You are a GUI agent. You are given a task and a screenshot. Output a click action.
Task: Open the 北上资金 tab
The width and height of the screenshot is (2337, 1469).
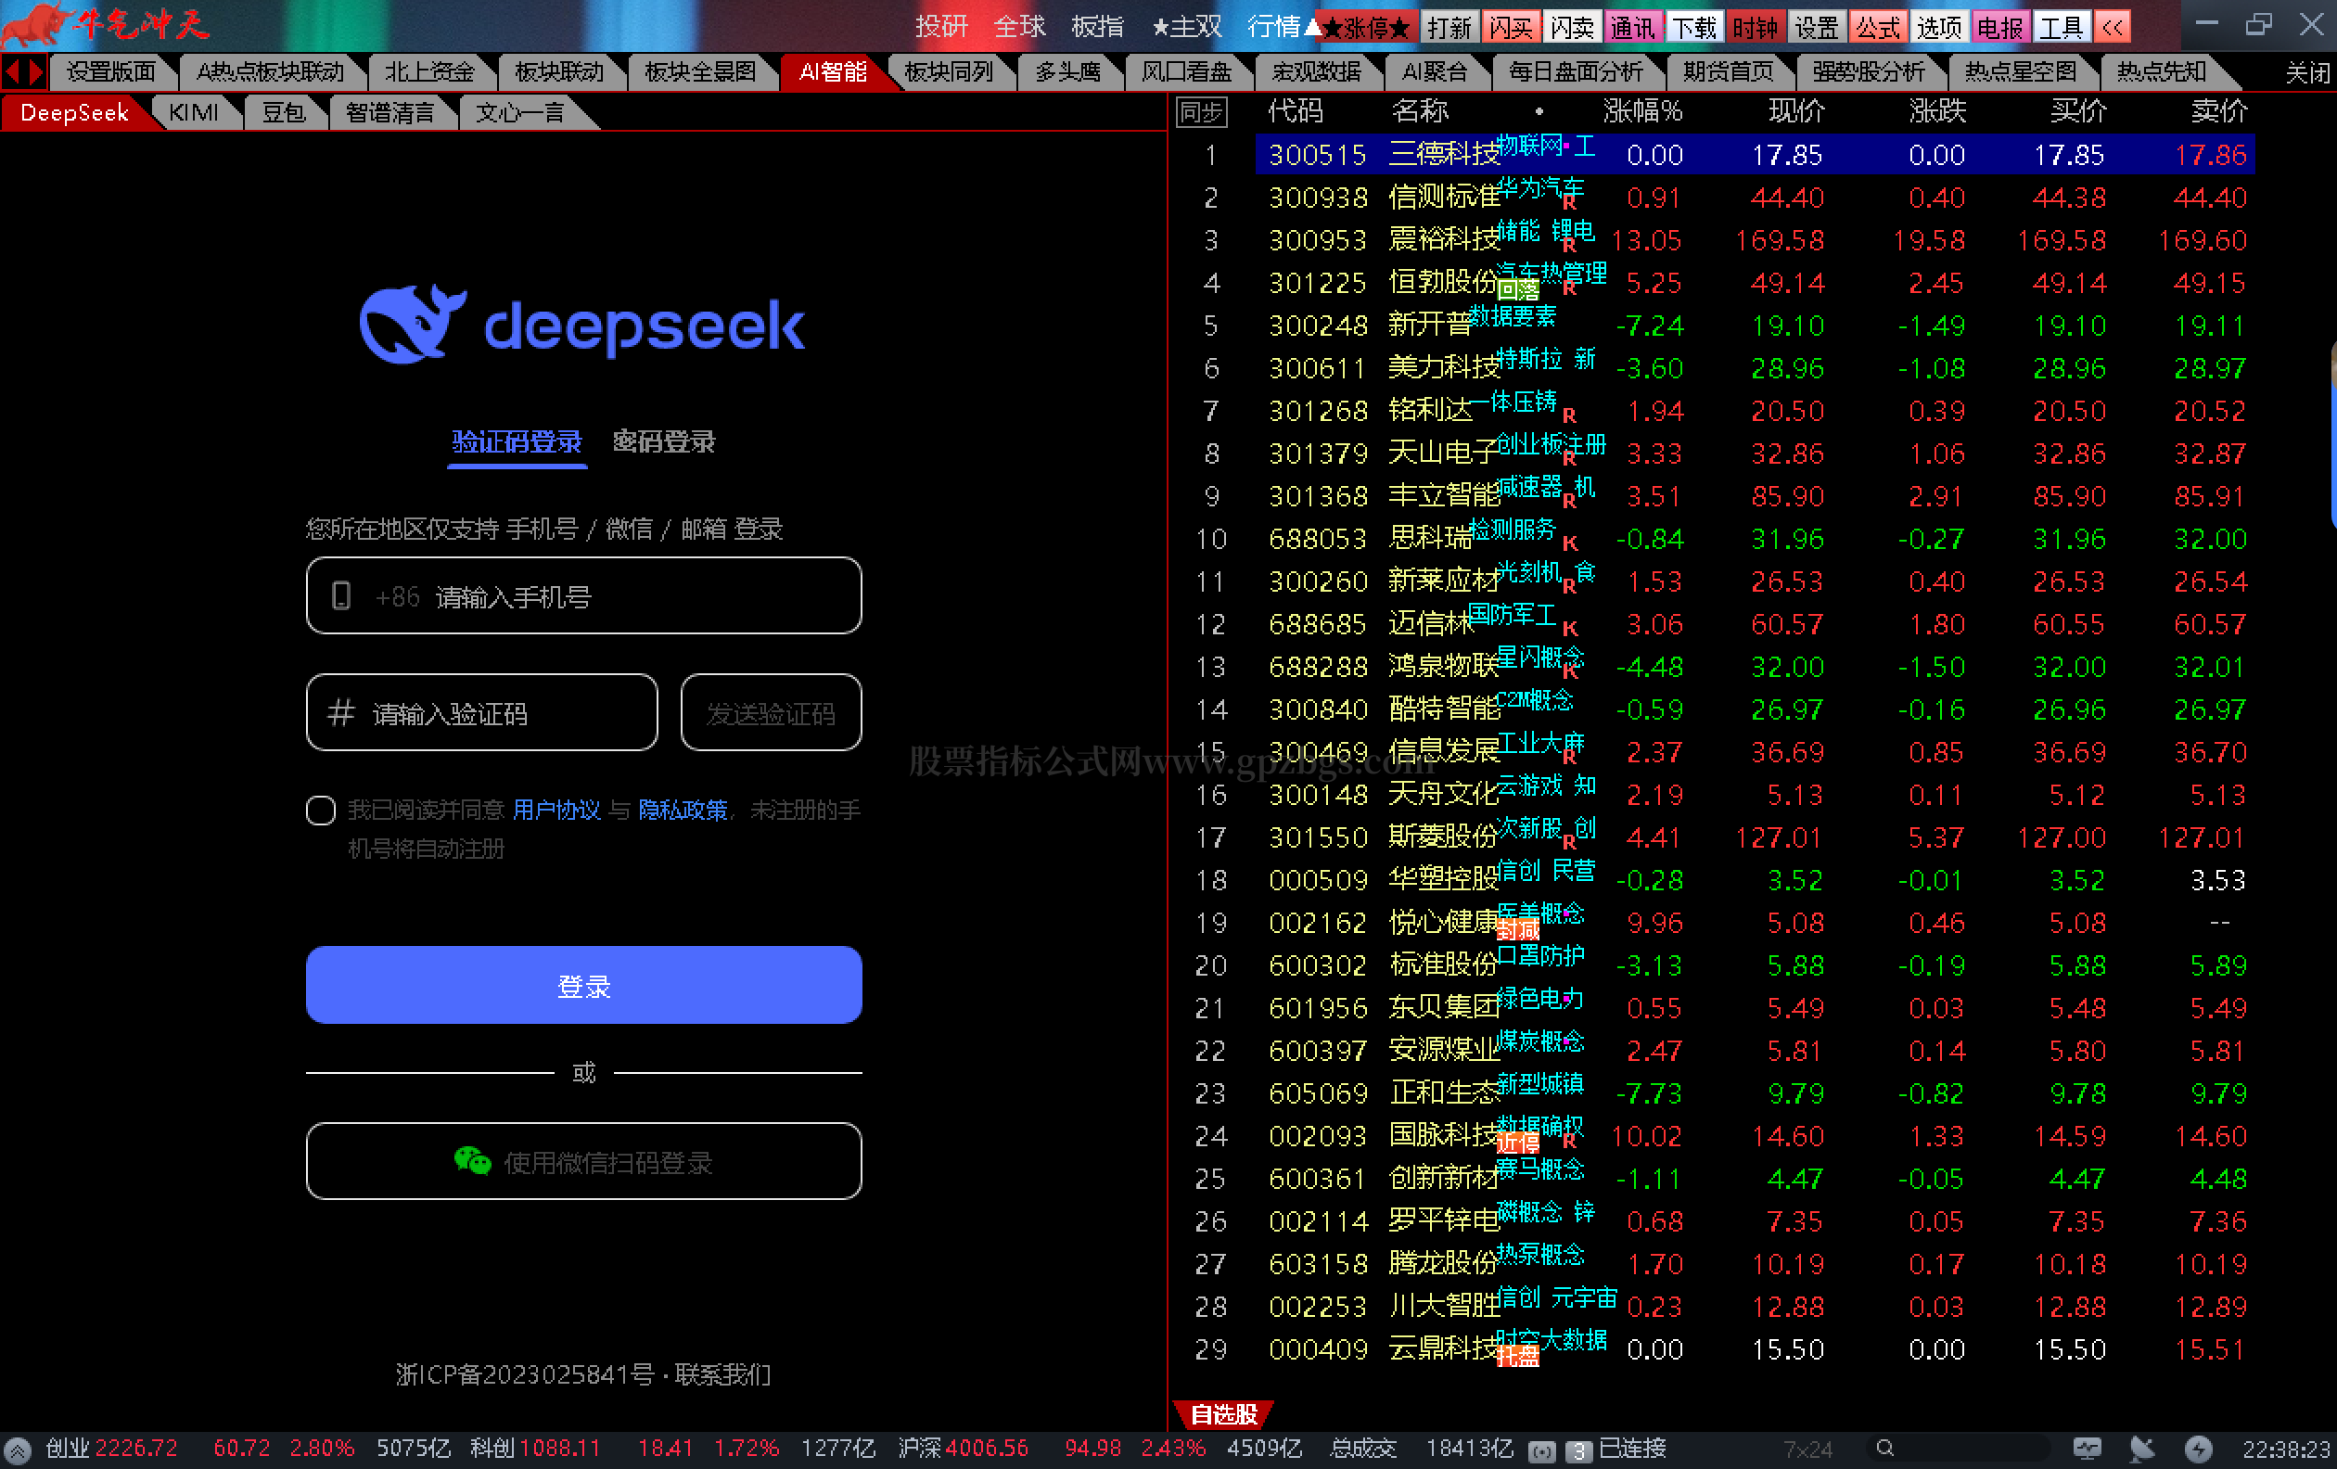[x=429, y=71]
